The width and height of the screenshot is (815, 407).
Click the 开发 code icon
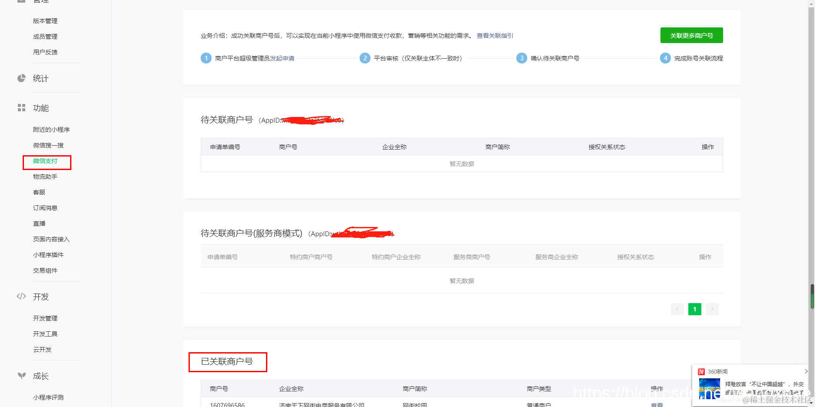coord(21,296)
